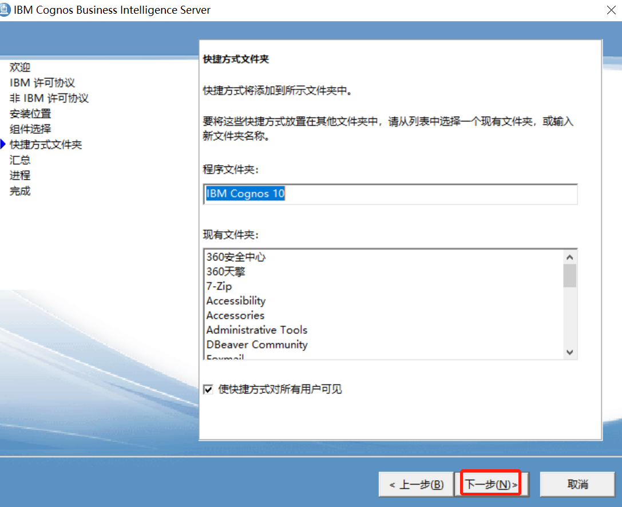Cancel the installation with 取消
622x507 pixels.
[577, 484]
